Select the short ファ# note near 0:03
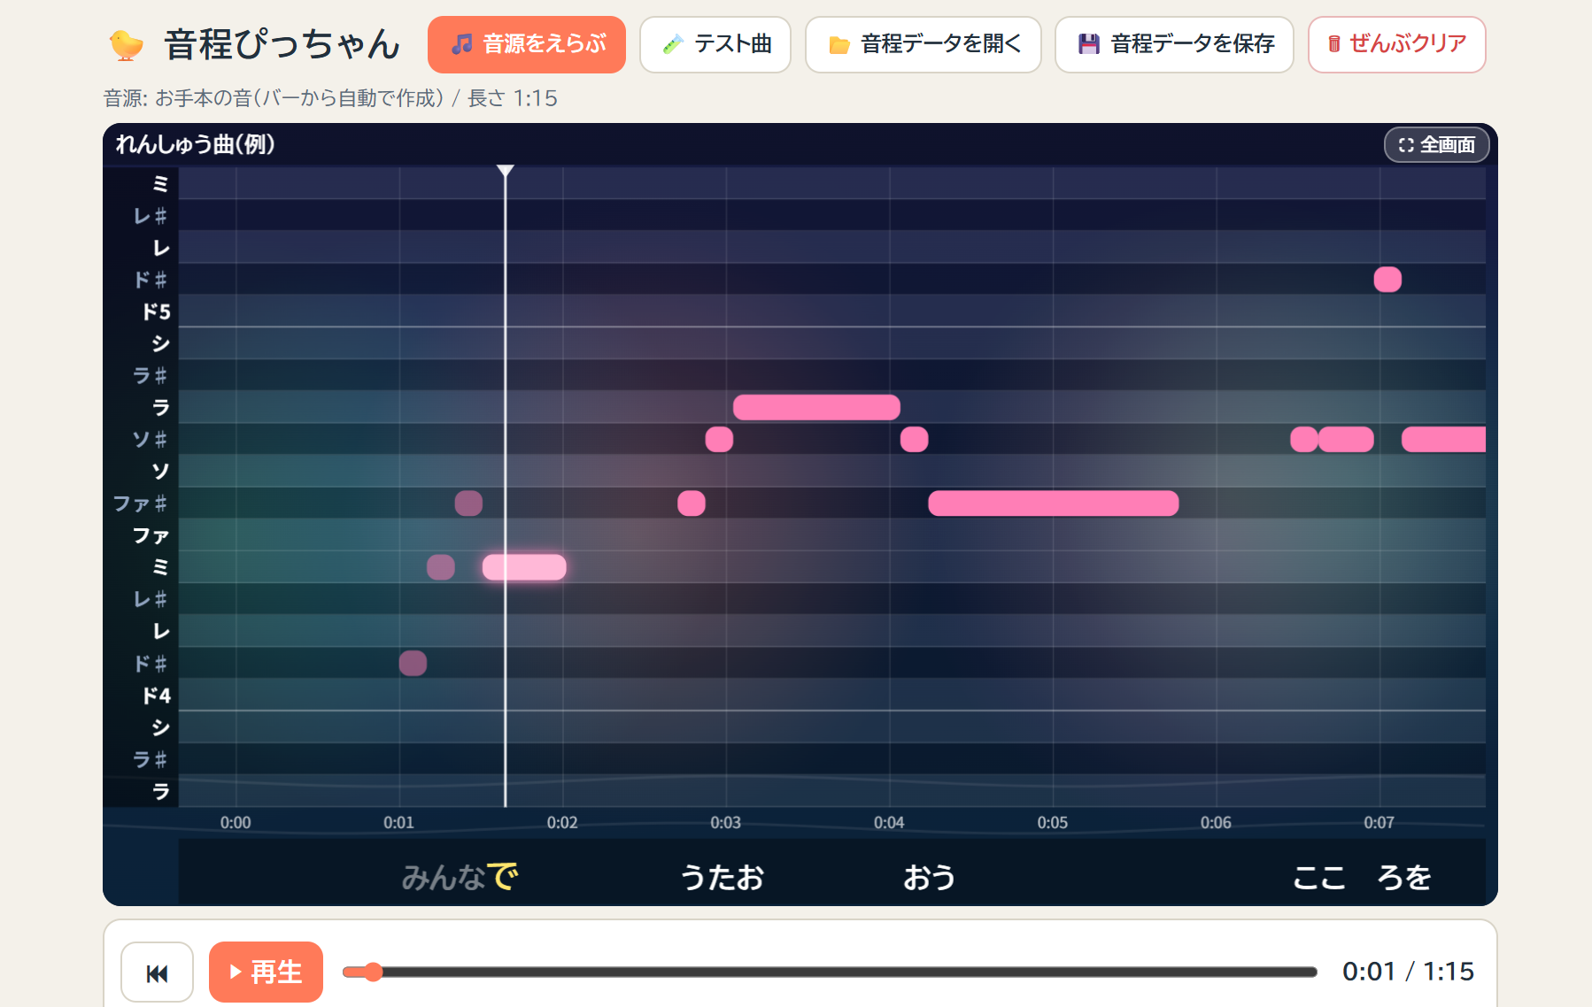This screenshot has height=1007, width=1592. click(692, 503)
